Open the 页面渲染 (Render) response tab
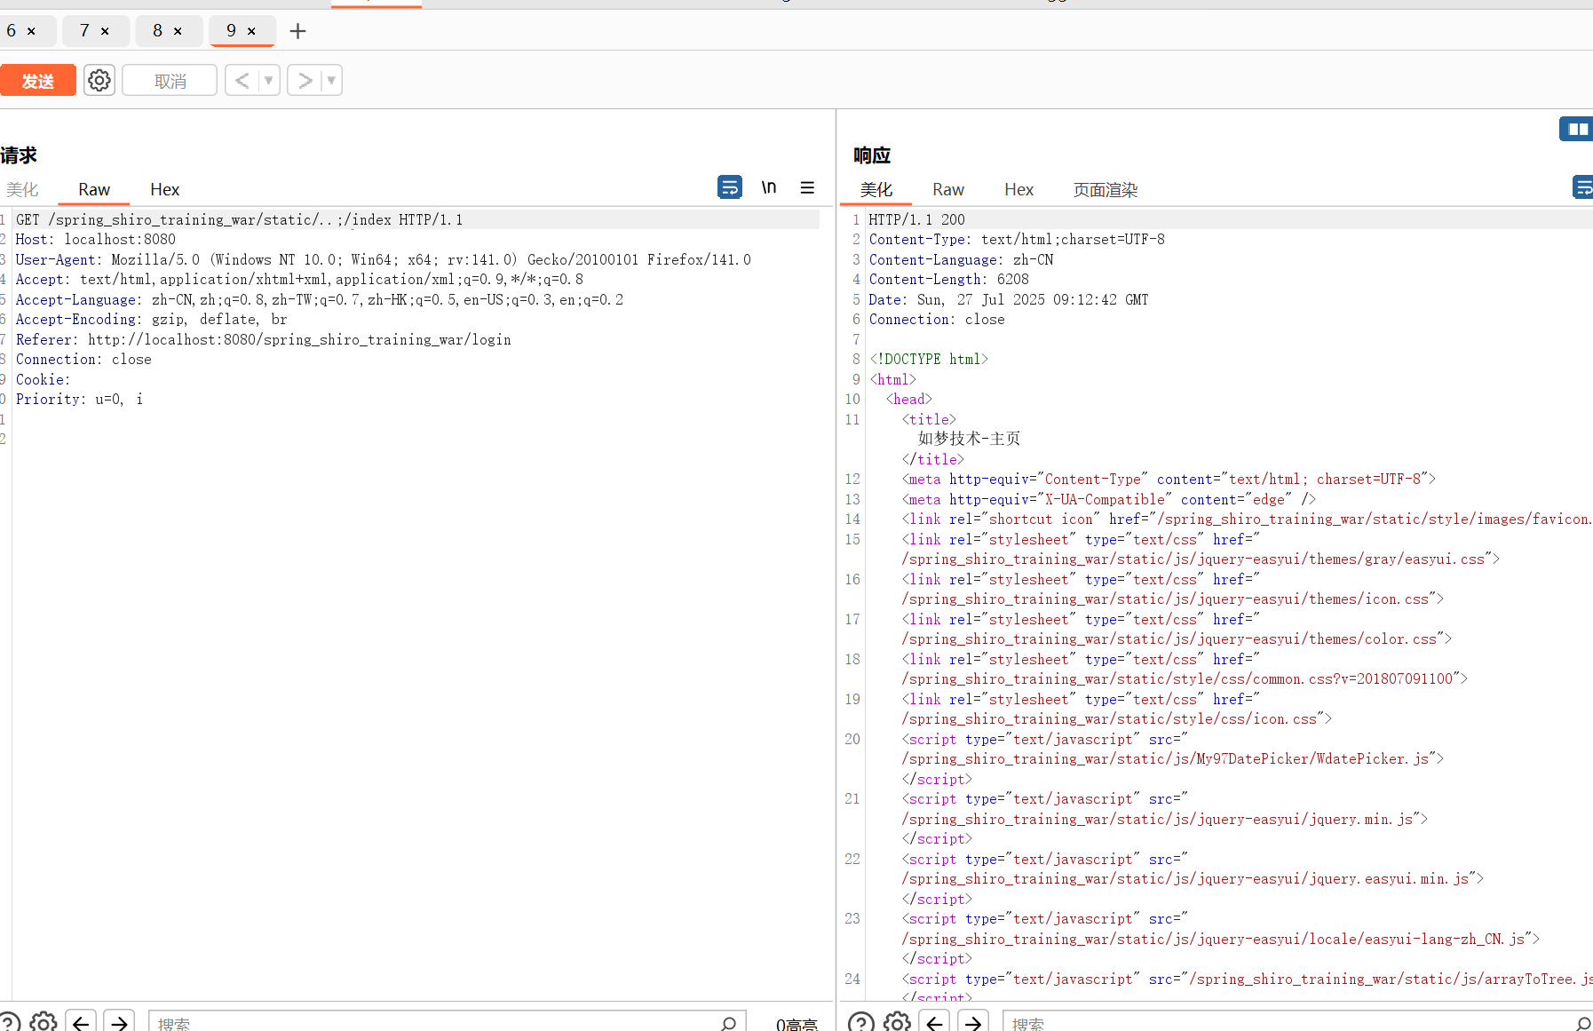The image size is (1593, 1031). pos(1106,189)
